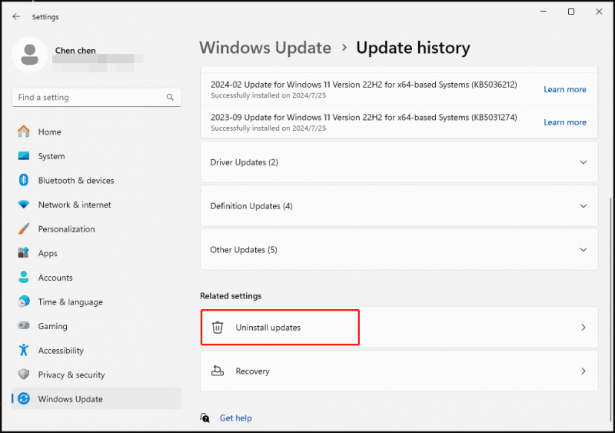Click the Get help chat icon
The height and width of the screenshot is (433, 615).
(204, 418)
